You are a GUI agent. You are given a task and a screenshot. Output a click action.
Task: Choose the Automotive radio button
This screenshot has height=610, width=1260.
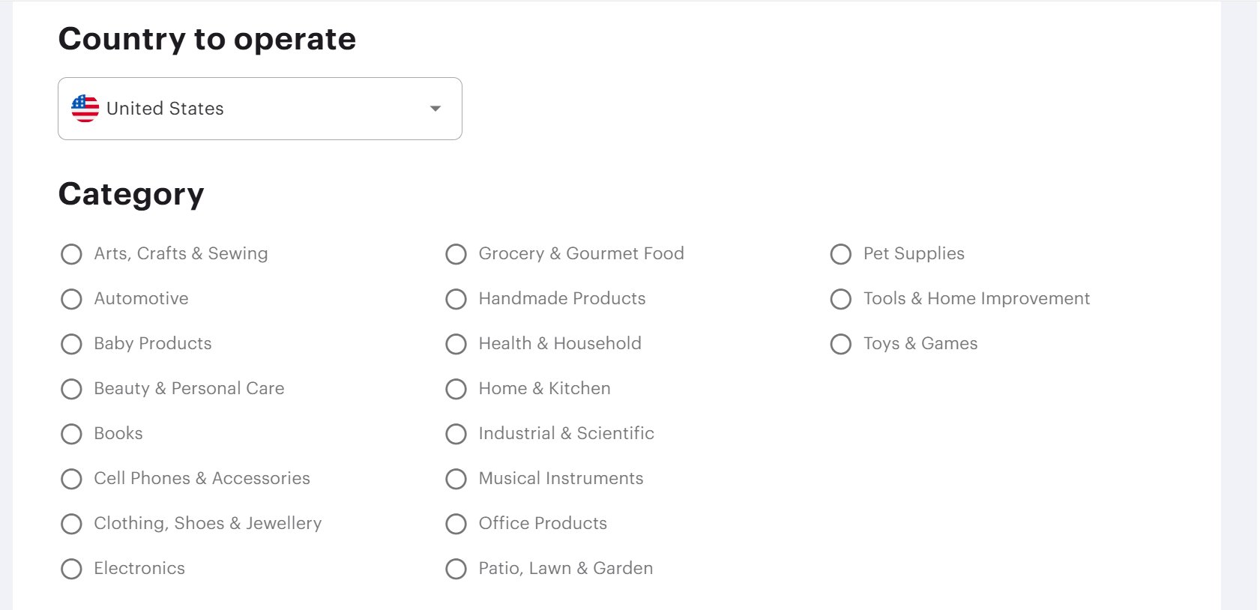coord(71,299)
